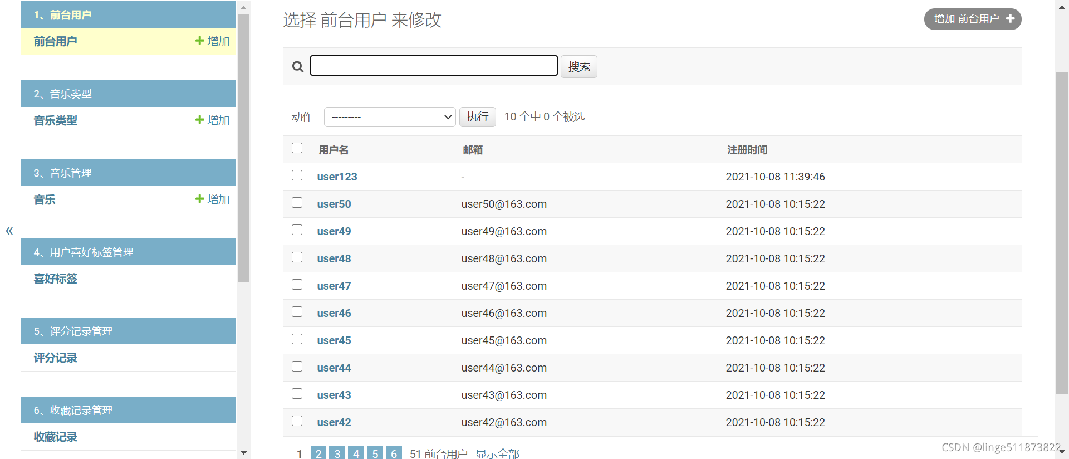1069x459 pixels.
Task: Check the box for user49
Action: 297,230
